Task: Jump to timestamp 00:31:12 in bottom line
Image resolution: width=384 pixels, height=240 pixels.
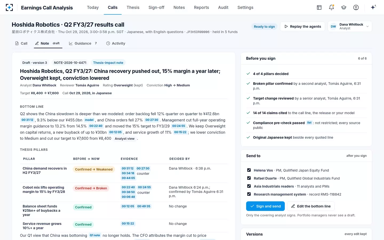Action: point(27,120)
